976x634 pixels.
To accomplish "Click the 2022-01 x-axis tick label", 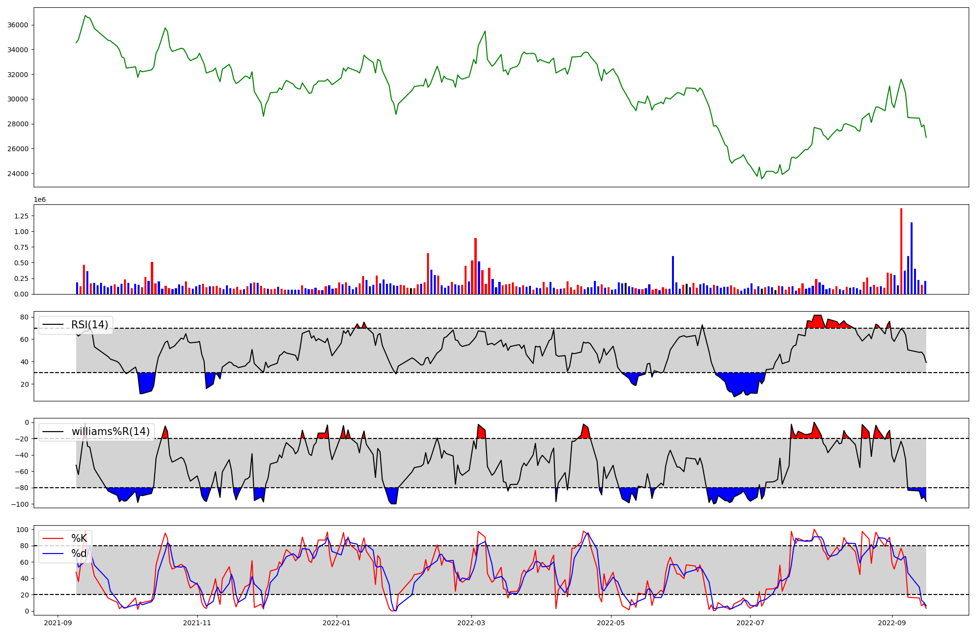I will 336,623.
